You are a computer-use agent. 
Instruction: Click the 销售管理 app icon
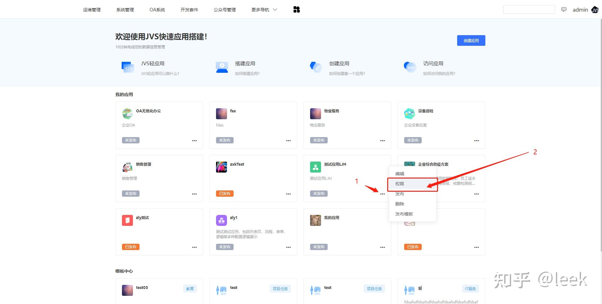coord(127,167)
